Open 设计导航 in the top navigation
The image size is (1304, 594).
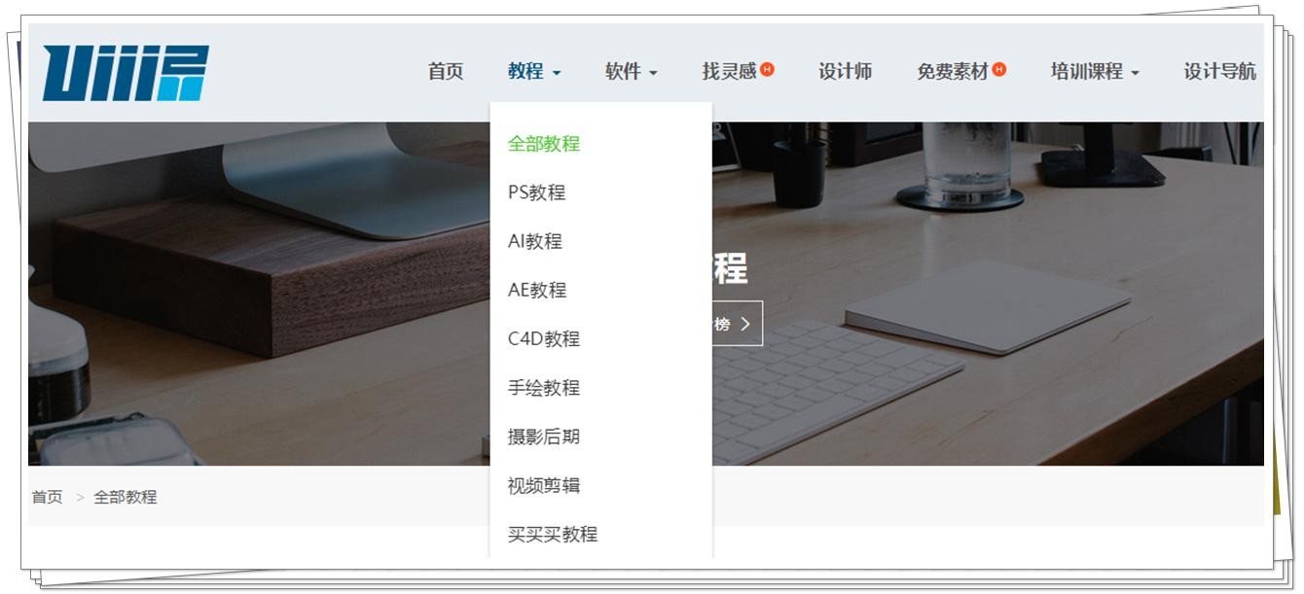click(1218, 72)
